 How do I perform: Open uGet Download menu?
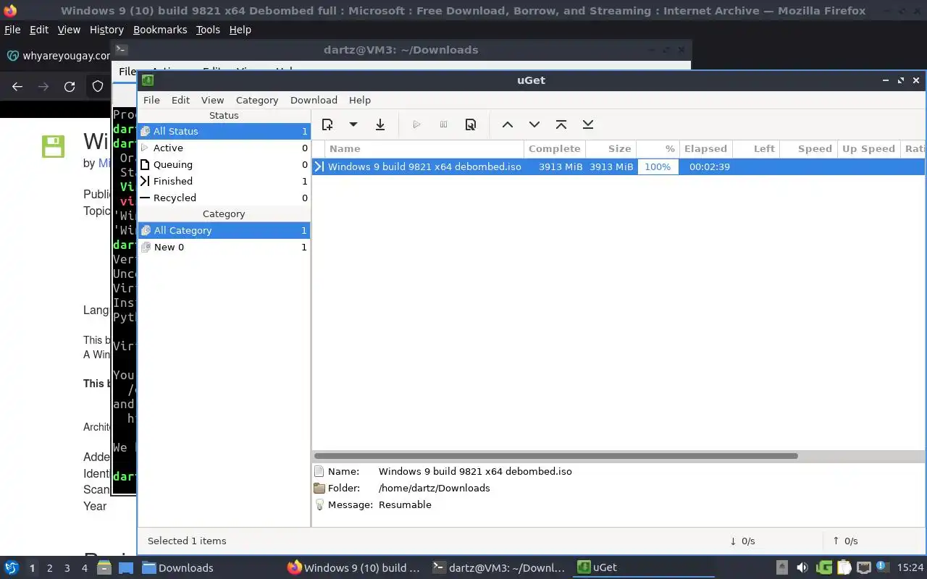(314, 100)
